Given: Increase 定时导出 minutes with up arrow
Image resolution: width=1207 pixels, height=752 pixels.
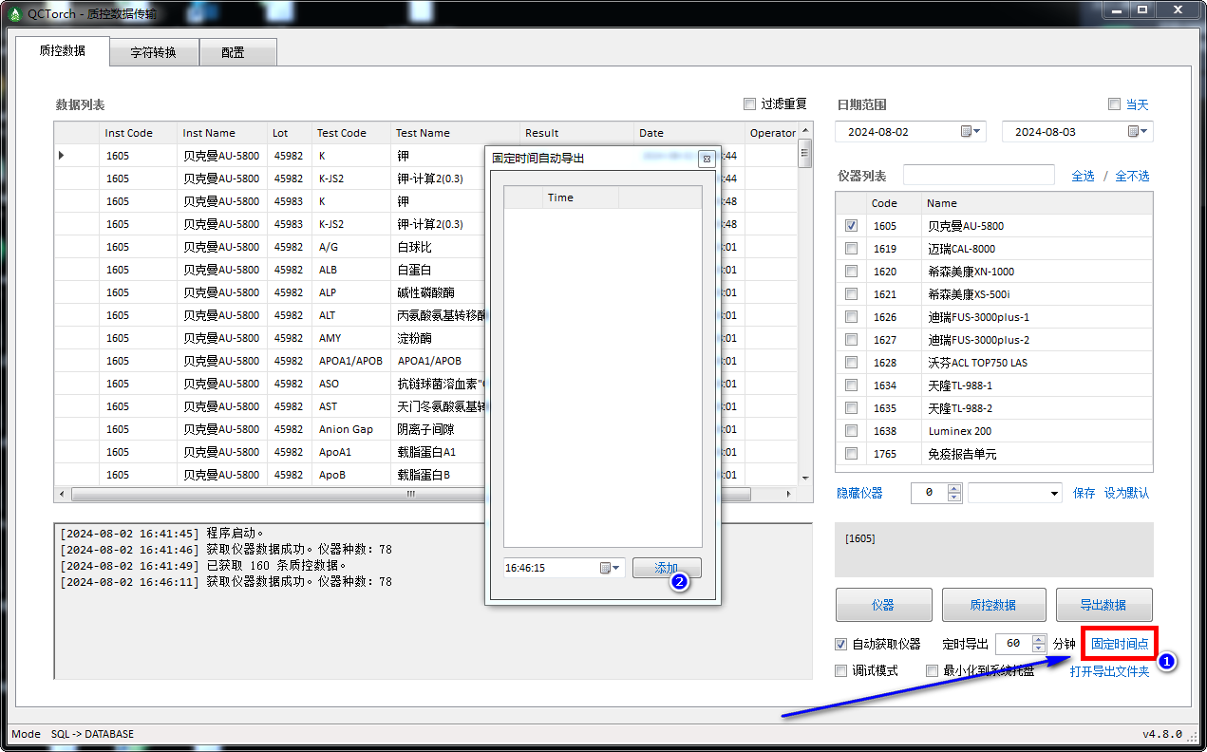Looking at the screenshot, I should tap(1038, 639).
